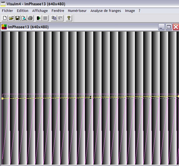Viewport: 179px width, 166px height.
Task: Click the black midpoint handle on profile line
Action: click(90, 97)
